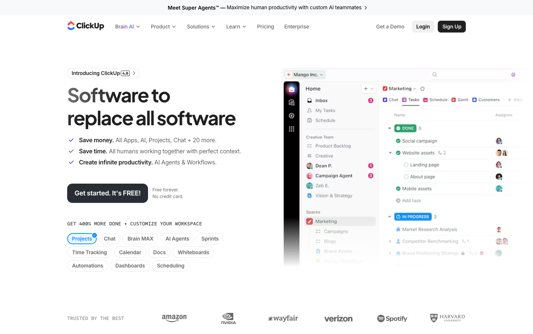Click the Inbox icon in the Home panel
The image size is (533, 334).
click(x=310, y=100)
